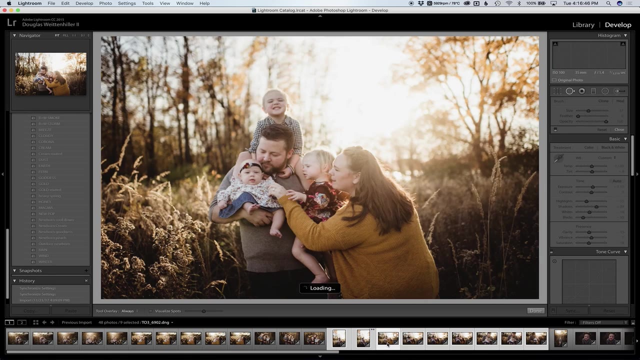Click the Copy settings button

[x=29, y=311]
